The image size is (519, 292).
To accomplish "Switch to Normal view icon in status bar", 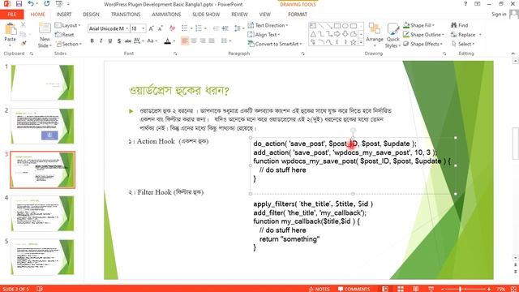I will coord(385,289).
